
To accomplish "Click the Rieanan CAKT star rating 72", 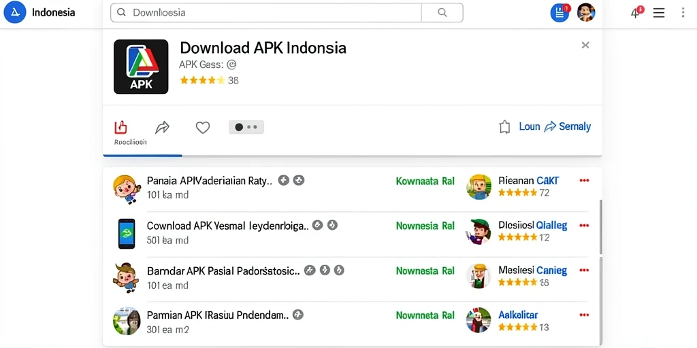I will [x=523, y=192].
